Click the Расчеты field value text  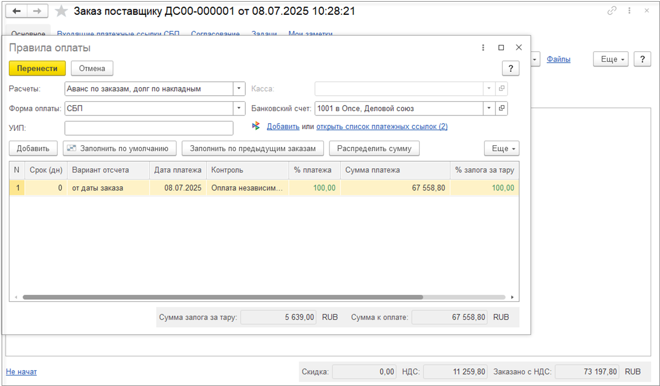[x=134, y=89]
